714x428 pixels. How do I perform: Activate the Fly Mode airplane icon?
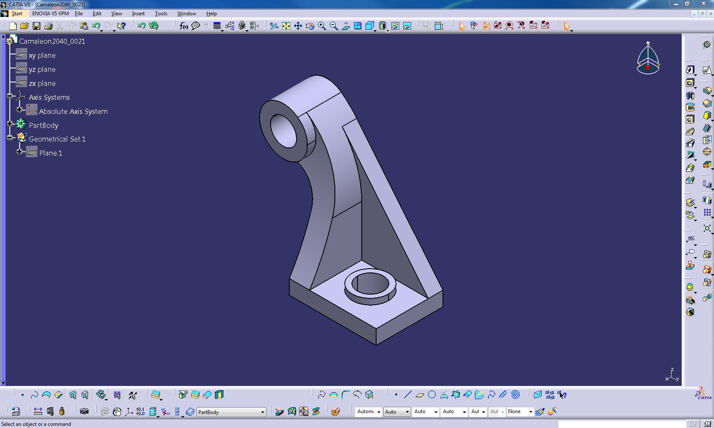(x=274, y=26)
